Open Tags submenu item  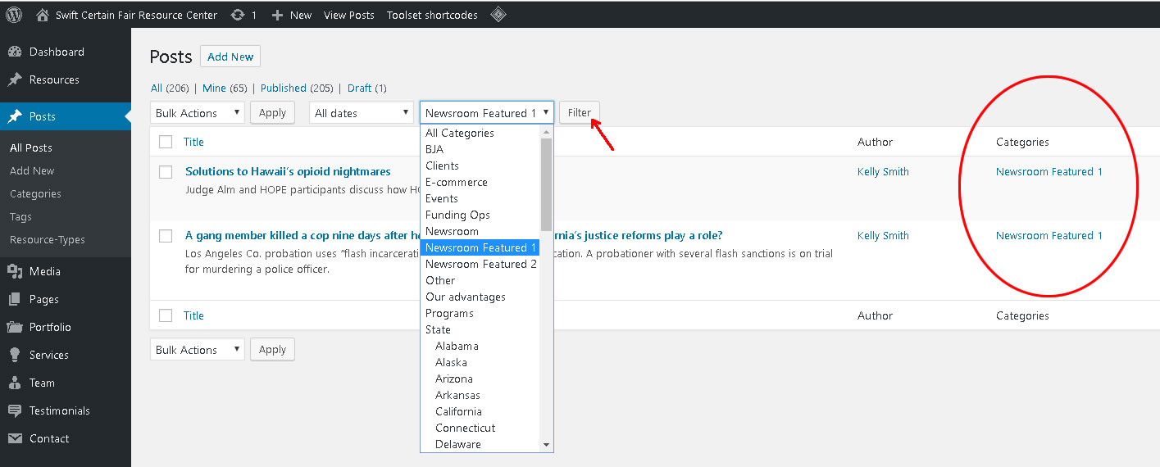(x=20, y=217)
